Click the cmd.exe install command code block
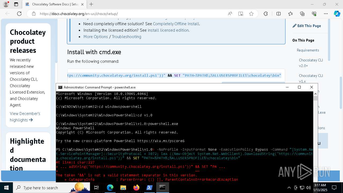 [176, 76]
